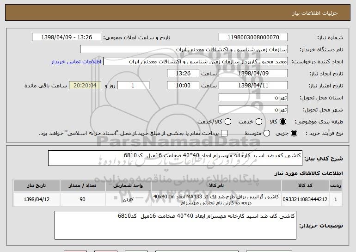Viewport: 356px width, 252px height.
Task: Click the جزئیات اطلاعات نیاز header title
Action: (315, 13)
